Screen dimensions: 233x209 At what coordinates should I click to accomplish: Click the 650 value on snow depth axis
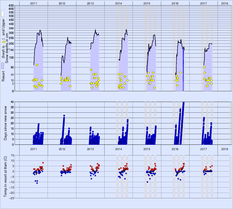pos(11,6)
